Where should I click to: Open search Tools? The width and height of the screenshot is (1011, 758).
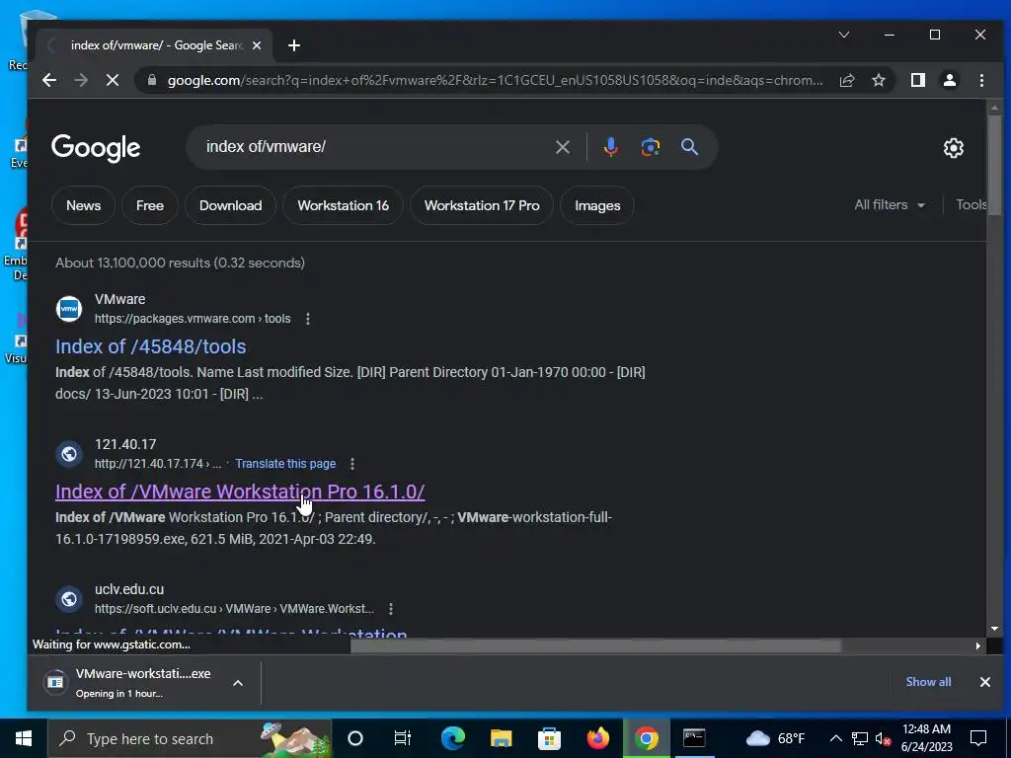[972, 205]
